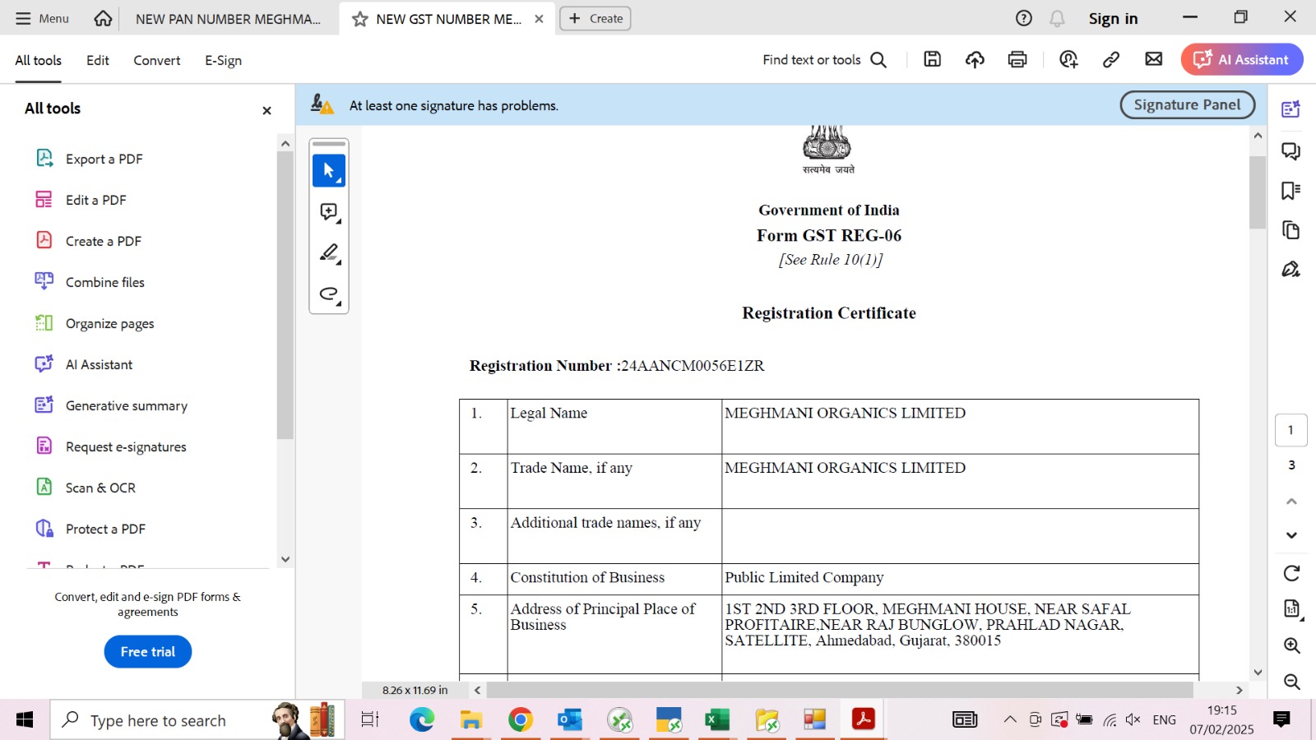The image size is (1316, 740).
Task: Click the Signature Panel button
Action: pyautogui.click(x=1186, y=104)
